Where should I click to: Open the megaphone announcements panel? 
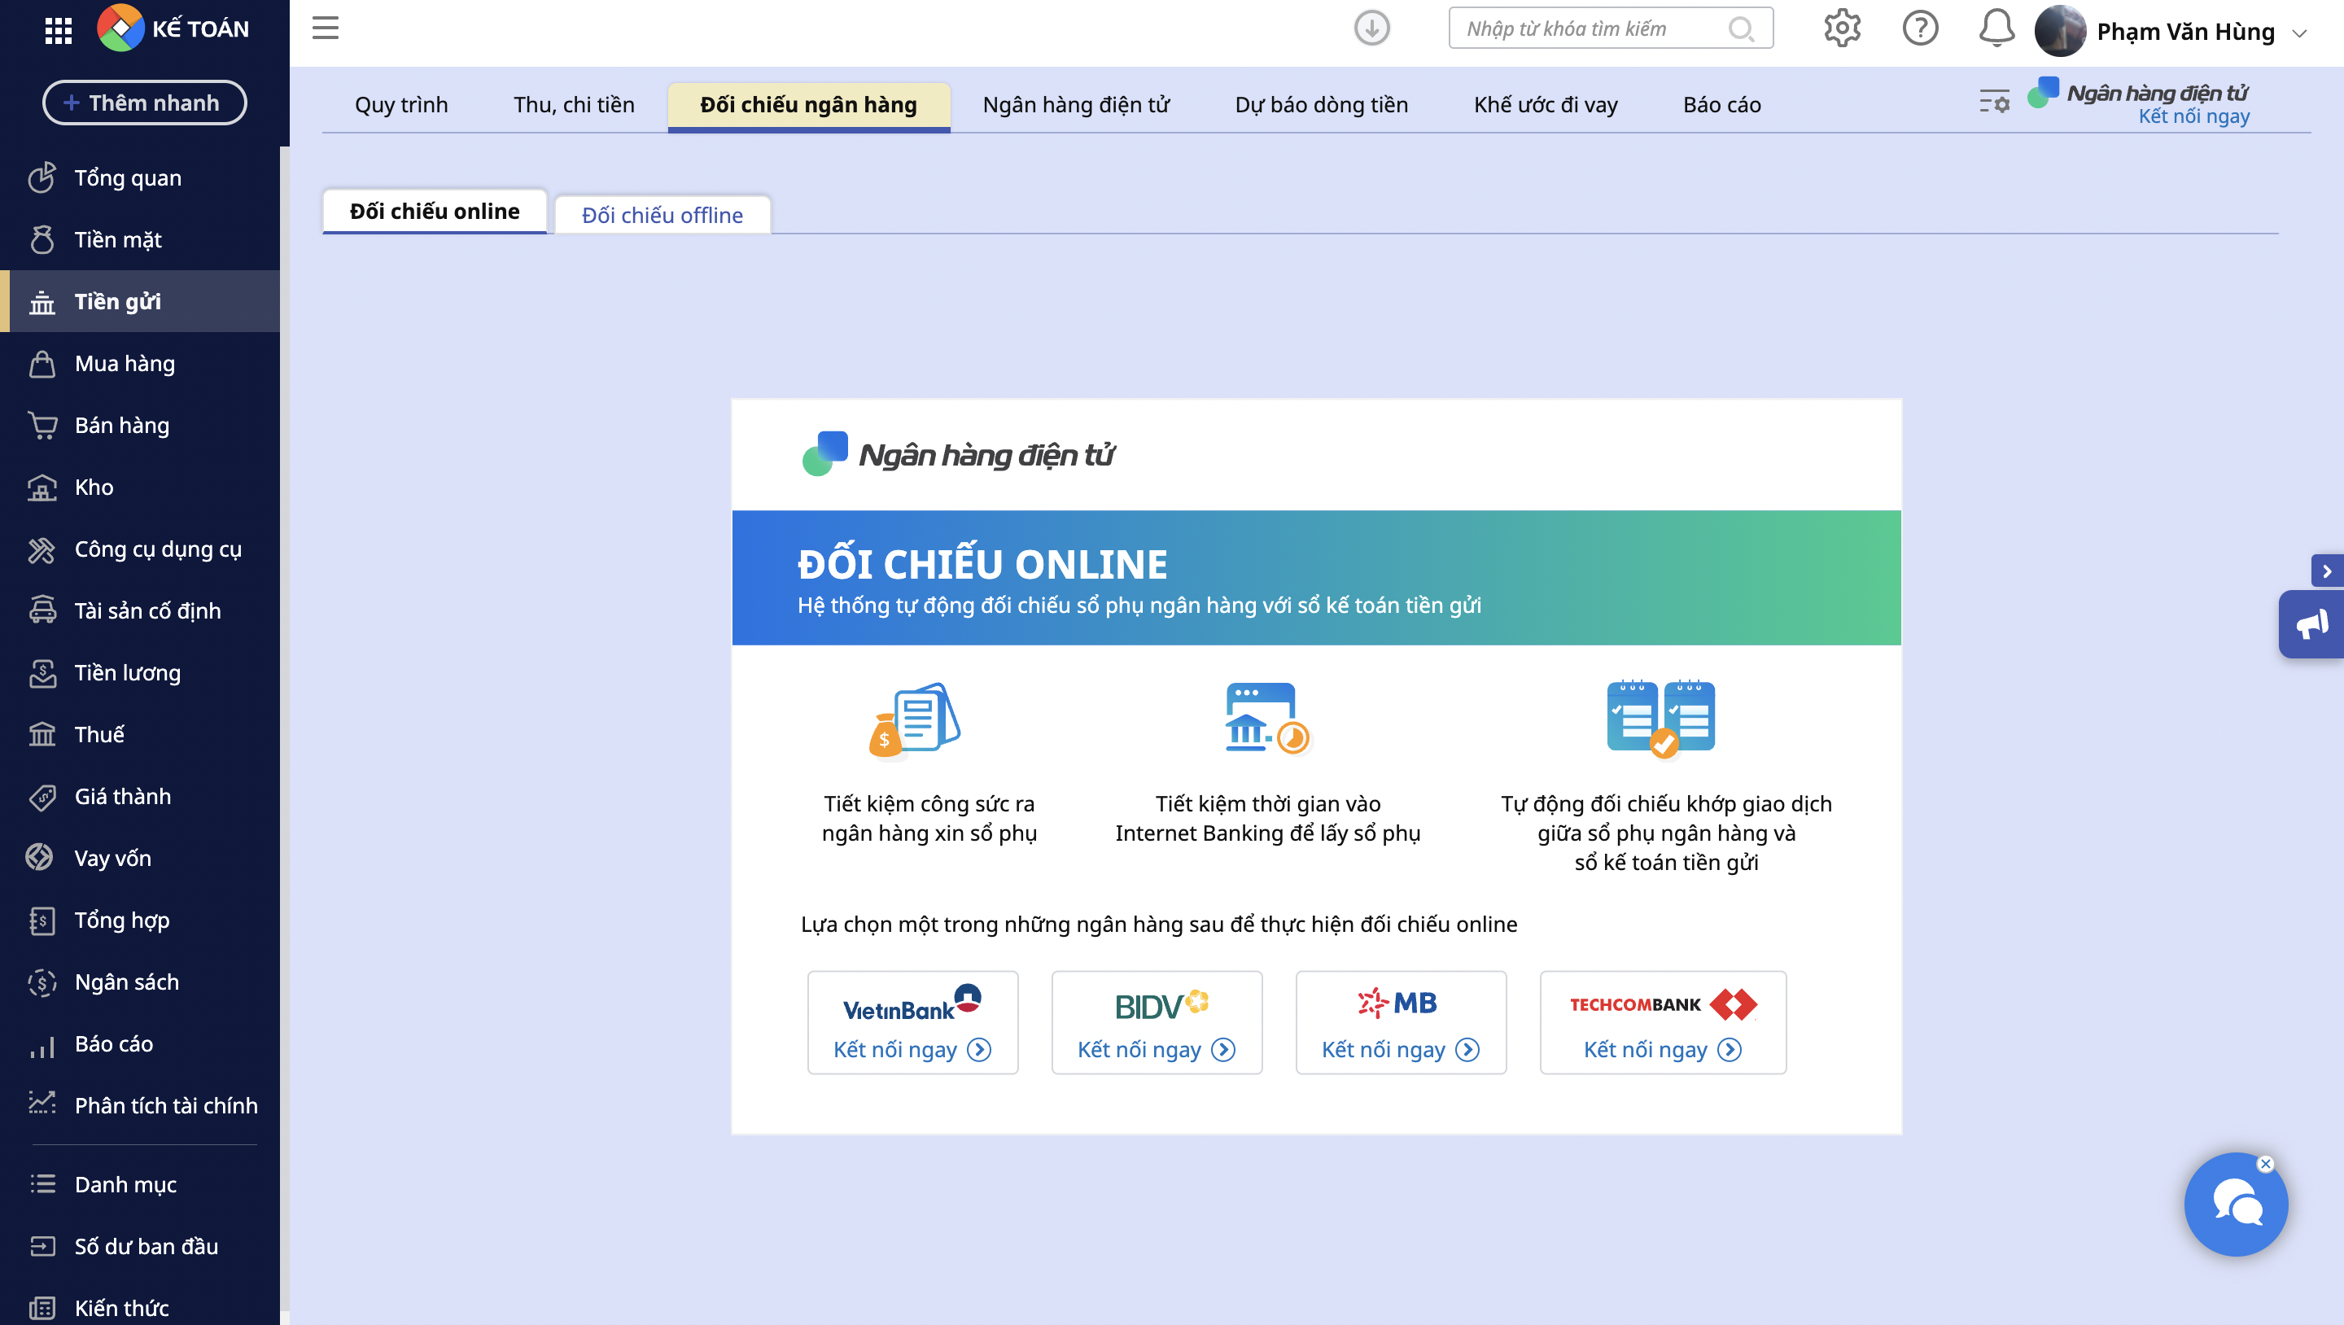[x=2311, y=624]
